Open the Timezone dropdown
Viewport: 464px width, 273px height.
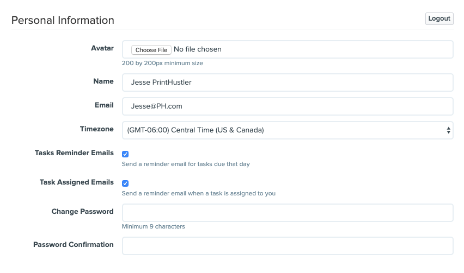tap(288, 130)
